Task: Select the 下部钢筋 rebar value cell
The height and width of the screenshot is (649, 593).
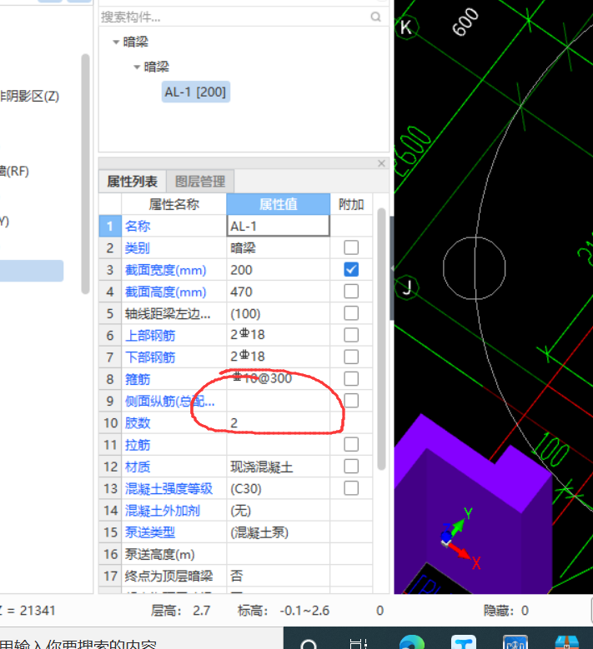Action: click(x=278, y=357)
